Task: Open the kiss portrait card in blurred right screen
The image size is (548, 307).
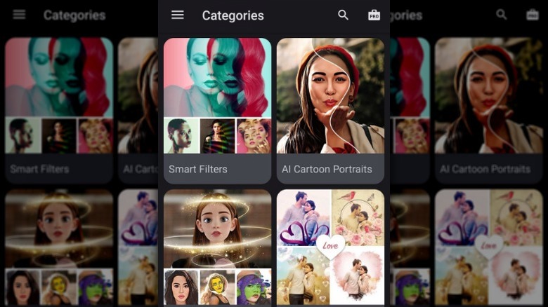Action: point(488,95)
